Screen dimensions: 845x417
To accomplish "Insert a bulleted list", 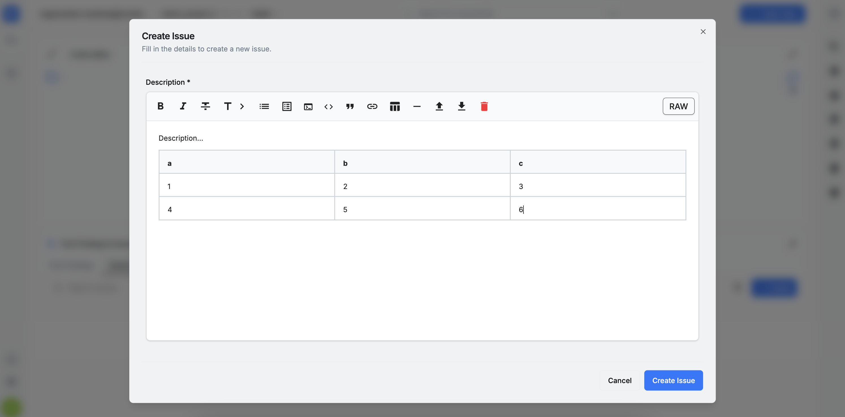I will point(264,106).
